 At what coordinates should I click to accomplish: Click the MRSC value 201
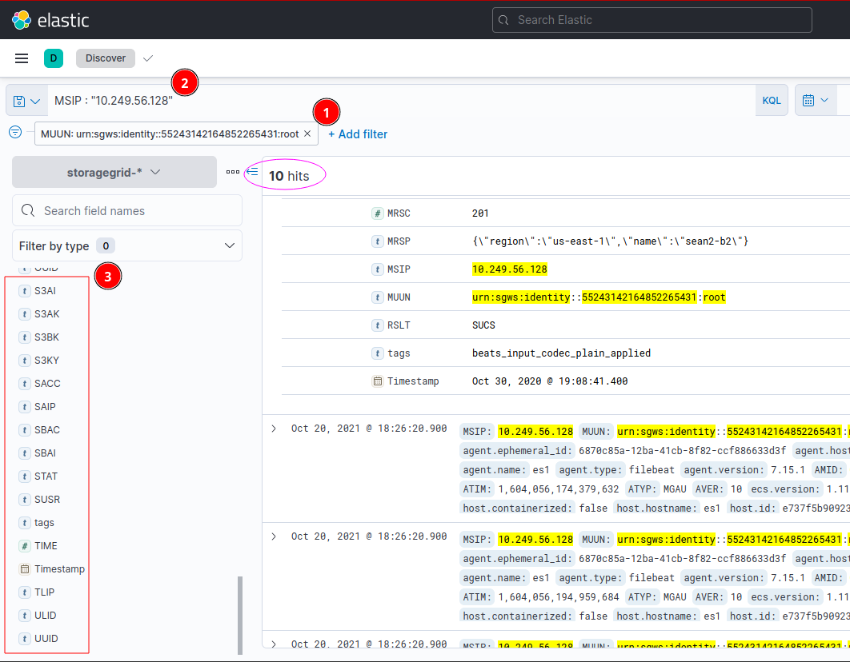(x=480, y=213)
